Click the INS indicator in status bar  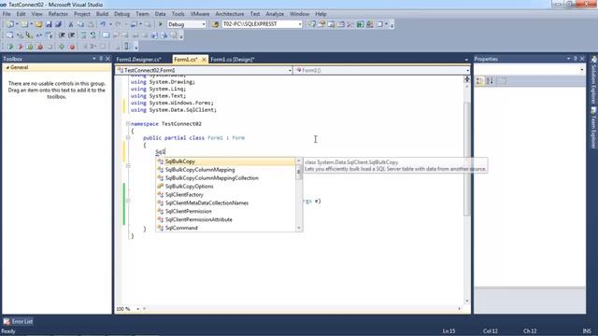587,331
